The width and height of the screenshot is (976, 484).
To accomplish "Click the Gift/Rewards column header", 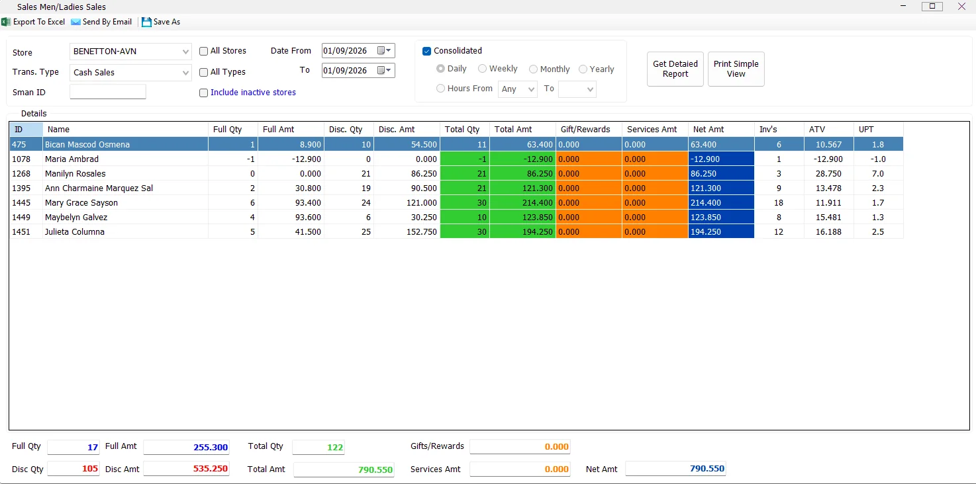I will (589, 130).
